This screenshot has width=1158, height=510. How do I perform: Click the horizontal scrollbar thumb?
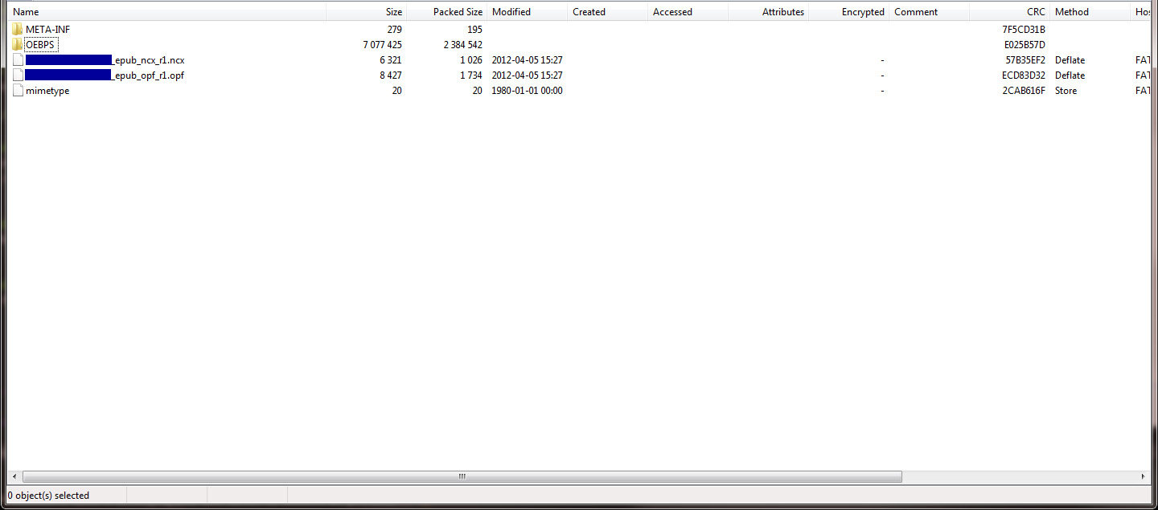[x=462, y=476]
